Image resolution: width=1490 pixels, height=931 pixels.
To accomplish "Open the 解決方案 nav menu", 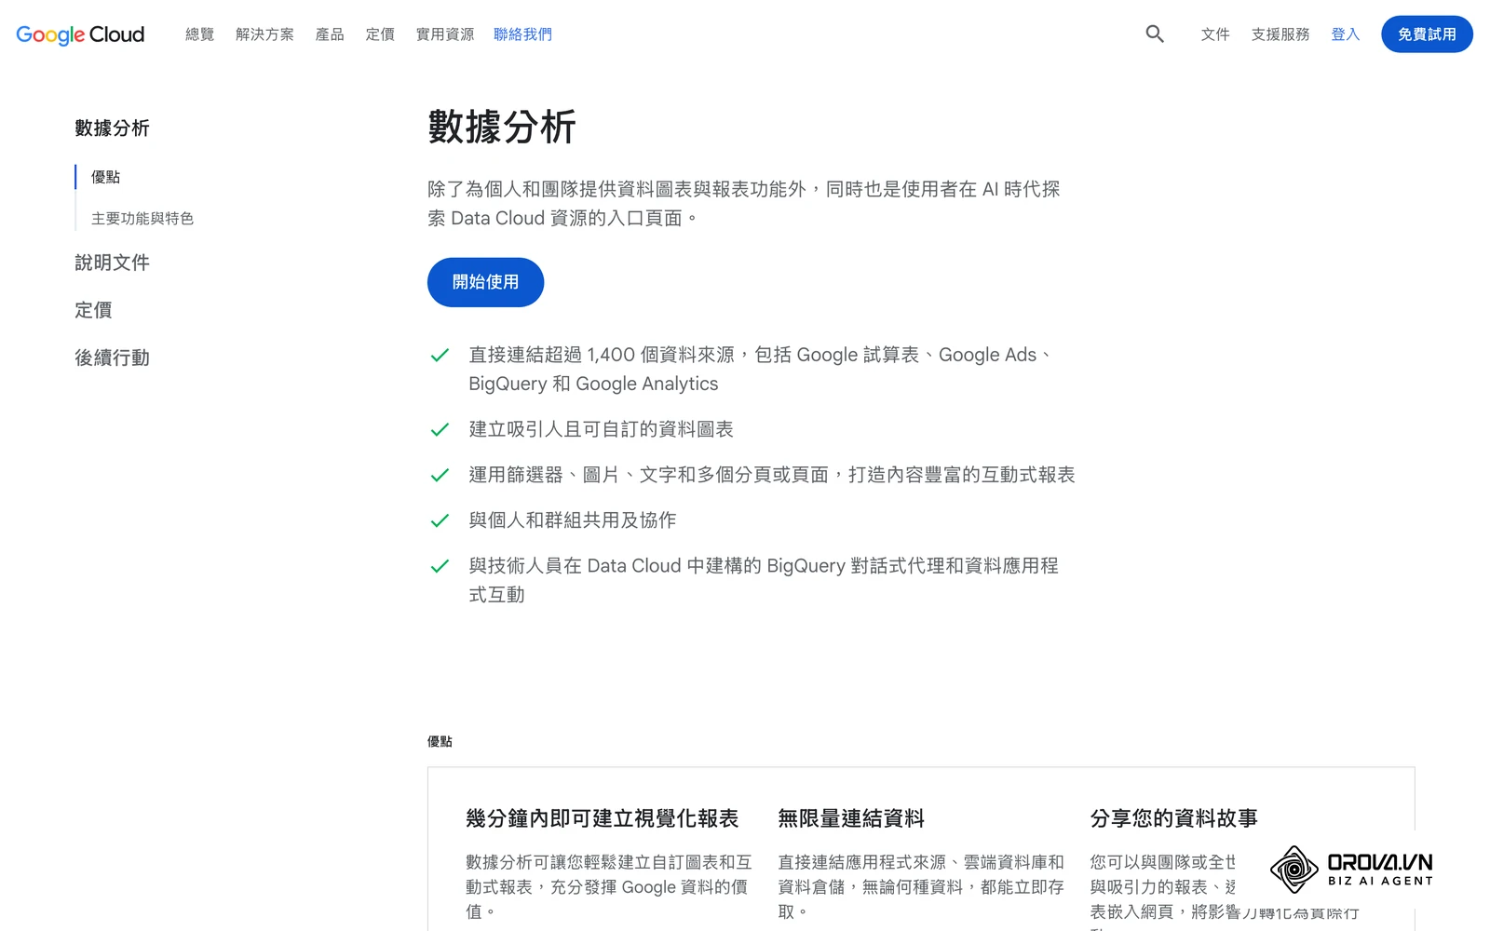I will pos(264,34).
